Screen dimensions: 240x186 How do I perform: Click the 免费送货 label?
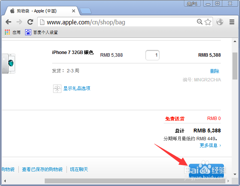(x=175, y=118)
